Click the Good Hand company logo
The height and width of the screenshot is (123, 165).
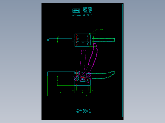point(76,10)
